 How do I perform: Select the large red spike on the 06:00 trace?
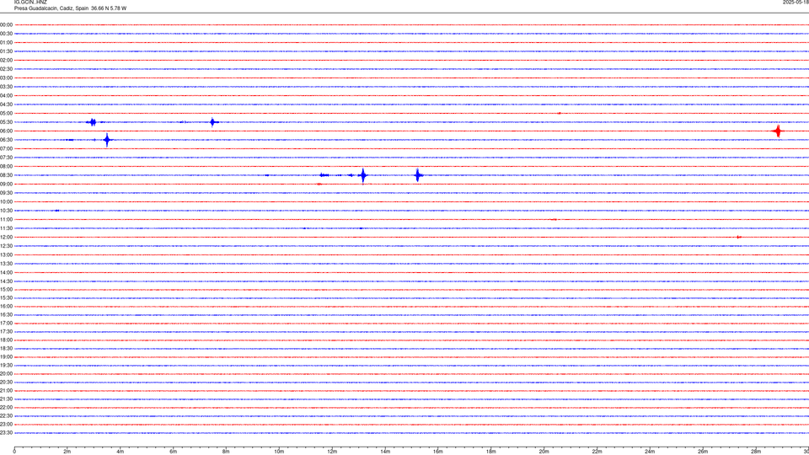tap(778, 131)
